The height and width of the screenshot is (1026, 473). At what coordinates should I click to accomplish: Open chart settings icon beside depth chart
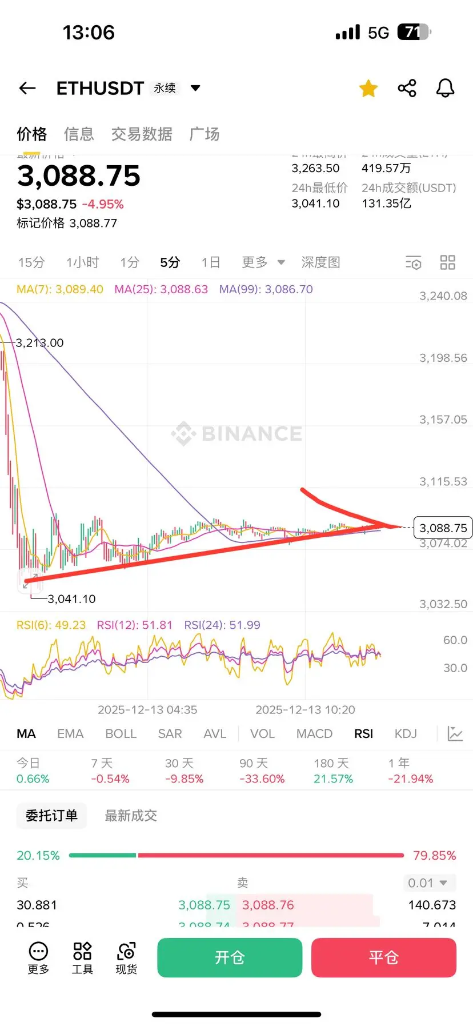tap(414, 262)
